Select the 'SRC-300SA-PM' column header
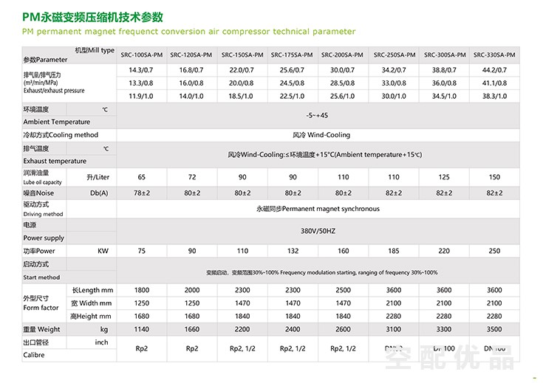Image resolution: width=543 pixels, height=383 pixels. pyautogui.click(x=445, y=55)
